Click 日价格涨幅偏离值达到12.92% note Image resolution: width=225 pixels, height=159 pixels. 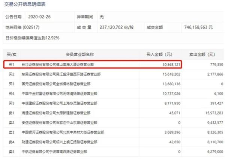(x=32, y=38)
